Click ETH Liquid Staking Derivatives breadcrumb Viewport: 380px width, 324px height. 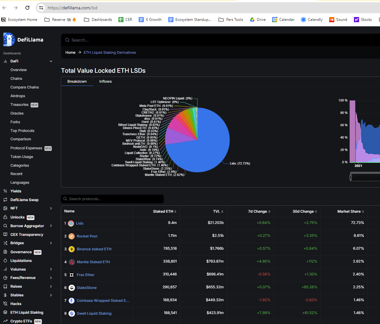(x=110, y=52)
